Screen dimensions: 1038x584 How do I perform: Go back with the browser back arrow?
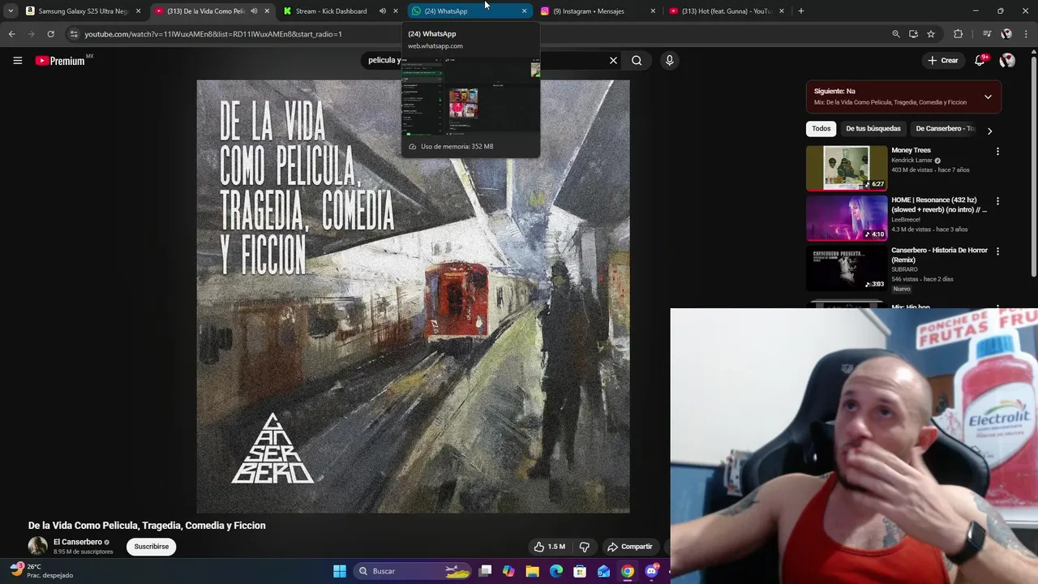(11, 34)
